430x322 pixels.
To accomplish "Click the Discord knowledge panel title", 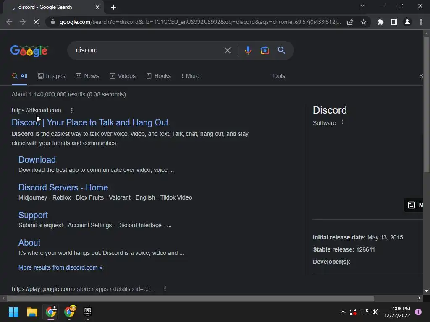I will (330, 110).
